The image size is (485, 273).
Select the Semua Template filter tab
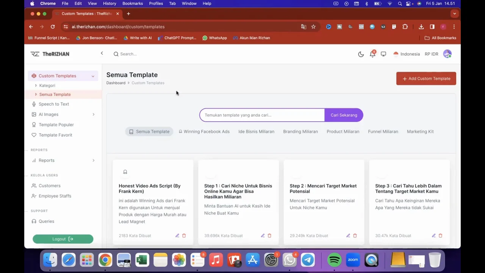pos(149,132)
